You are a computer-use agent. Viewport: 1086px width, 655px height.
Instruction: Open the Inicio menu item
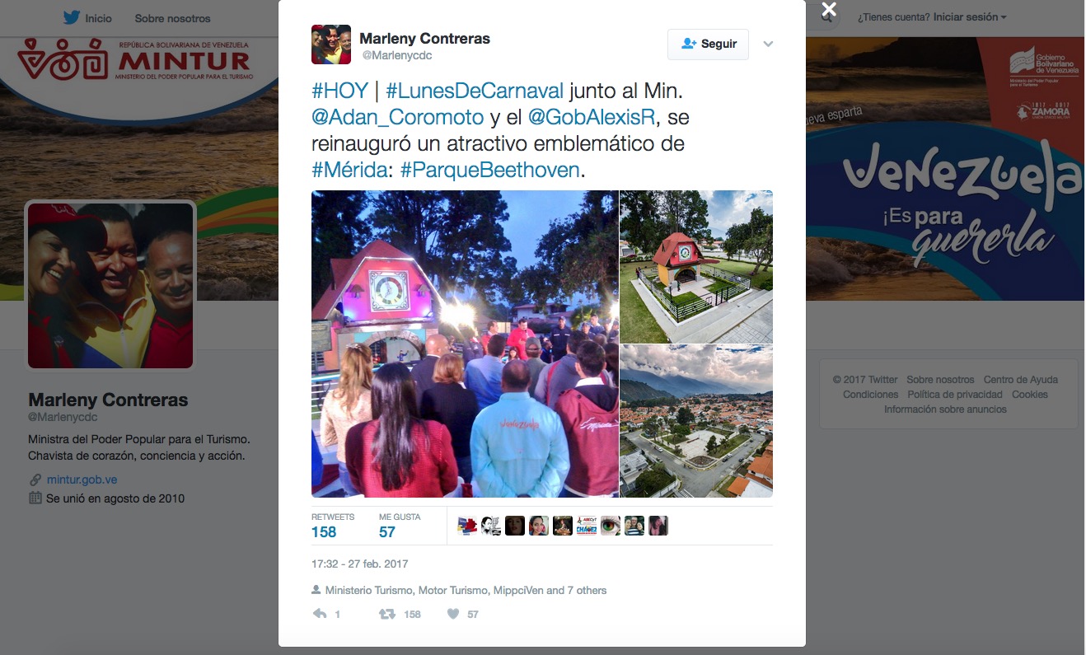[x=98, y=18]
